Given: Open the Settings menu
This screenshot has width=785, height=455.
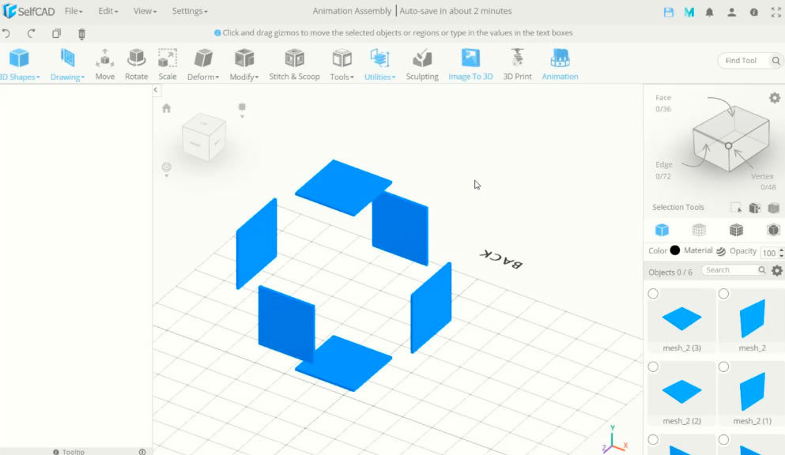Looking at the screenshot, I should pyautogui.click(x=190, y=11).
